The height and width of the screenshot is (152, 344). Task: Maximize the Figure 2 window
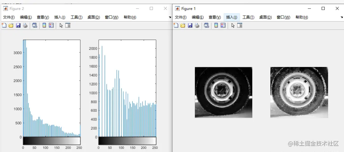pos(151,9)
